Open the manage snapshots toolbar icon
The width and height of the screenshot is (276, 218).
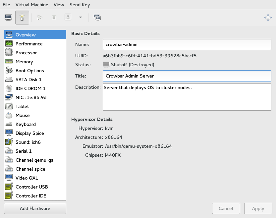click(x=97, y=17)
